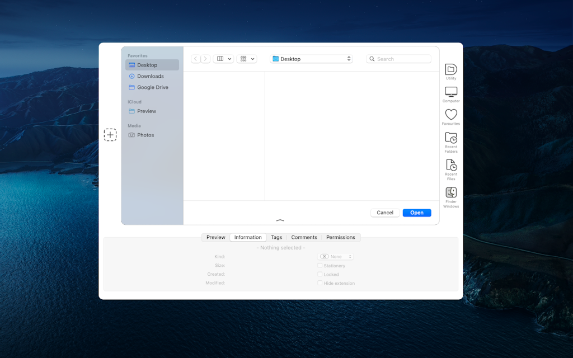Image resolution: width=573 pixels, height=358 pixels.
Task: Switch to the Permissions tab
Action: (x=341, y=237)
